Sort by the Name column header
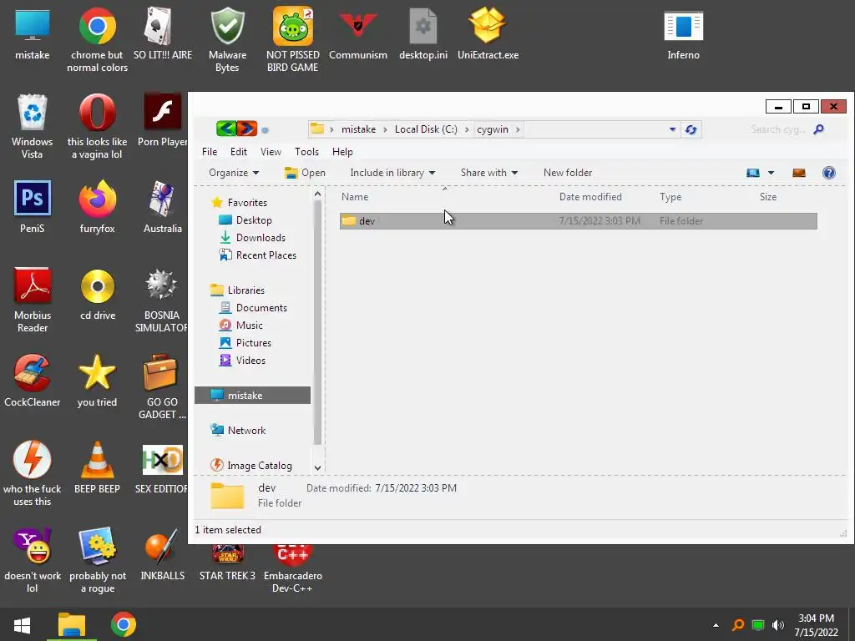The width and height of the screenshot is (855, 641). pyautogui.click(x=355, y=197)
